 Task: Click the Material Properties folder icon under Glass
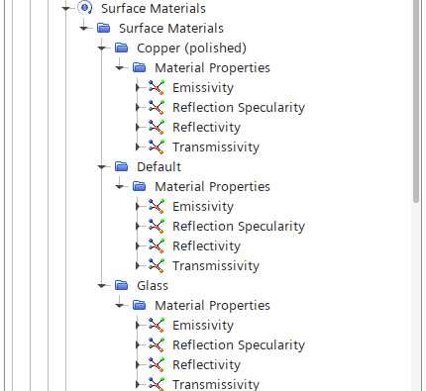click(x=140, y=305)
